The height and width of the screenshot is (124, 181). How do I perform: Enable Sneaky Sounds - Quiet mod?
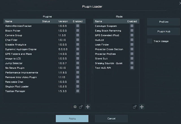coord(132,63)
